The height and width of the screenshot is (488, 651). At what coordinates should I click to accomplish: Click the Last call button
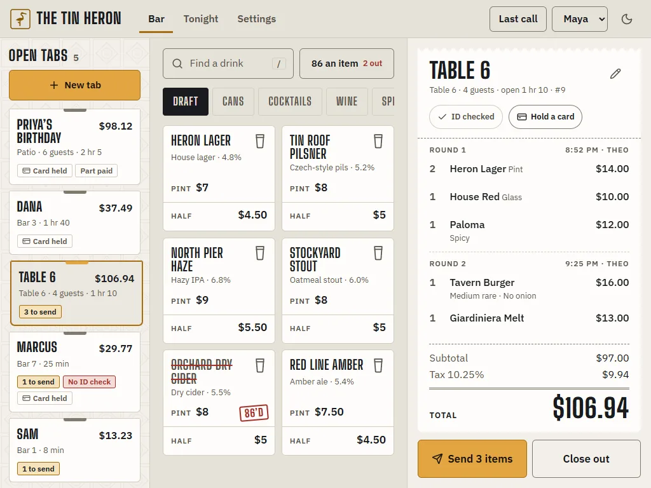coord(518,19)
